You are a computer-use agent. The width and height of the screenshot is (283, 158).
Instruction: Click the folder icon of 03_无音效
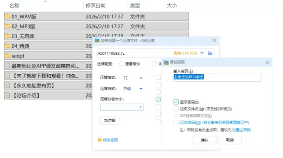click(x=8, y=36)
